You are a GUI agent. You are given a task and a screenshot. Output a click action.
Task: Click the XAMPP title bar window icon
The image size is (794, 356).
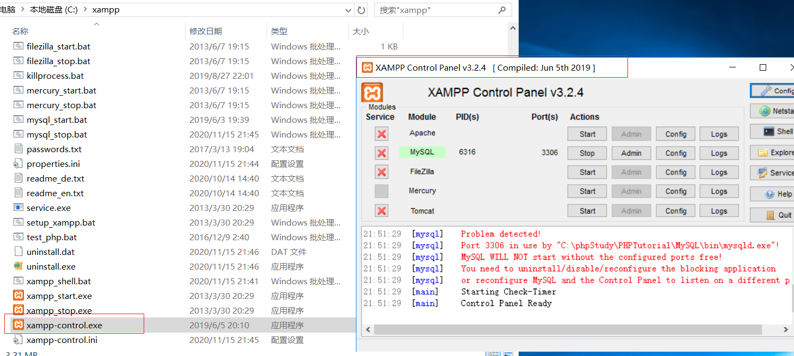[367, 68]
